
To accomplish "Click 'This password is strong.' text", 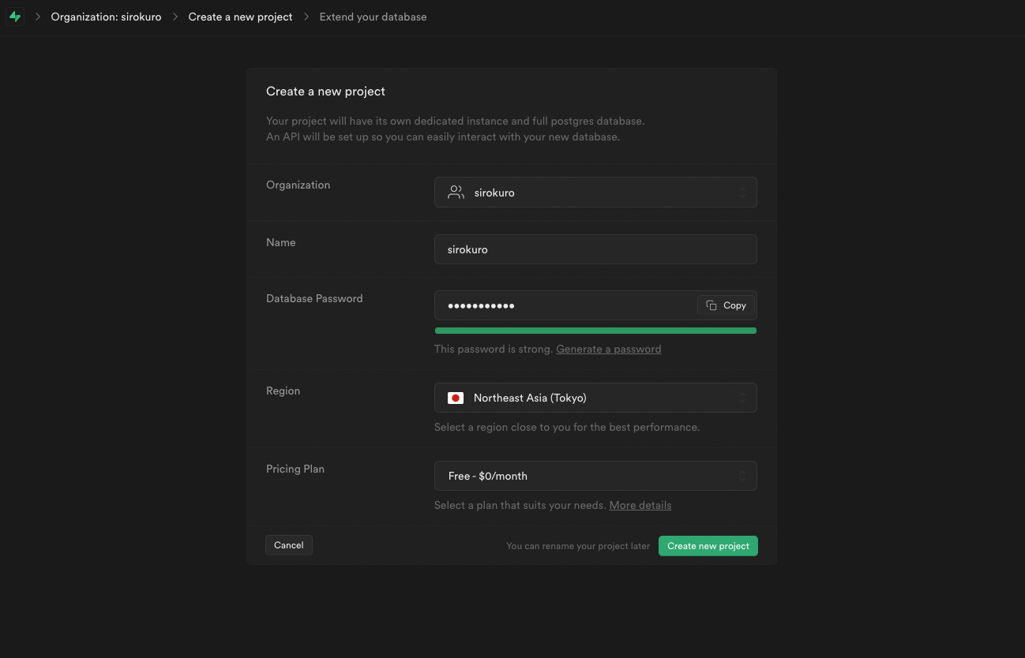I will tap(494, 349).
